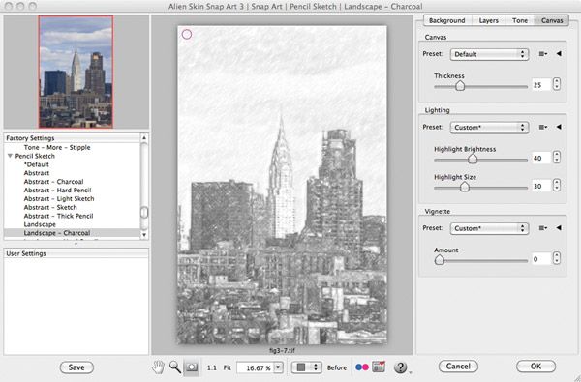Switch to the Background tab
The height and width of the screenshot is (382, 581).
click(446, 20)
